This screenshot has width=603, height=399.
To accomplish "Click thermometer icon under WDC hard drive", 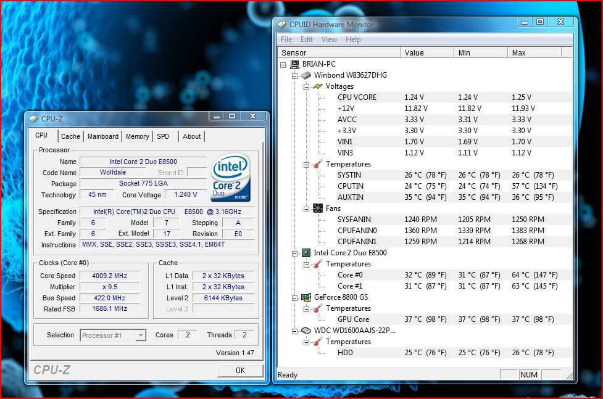I will pos(318,342).
